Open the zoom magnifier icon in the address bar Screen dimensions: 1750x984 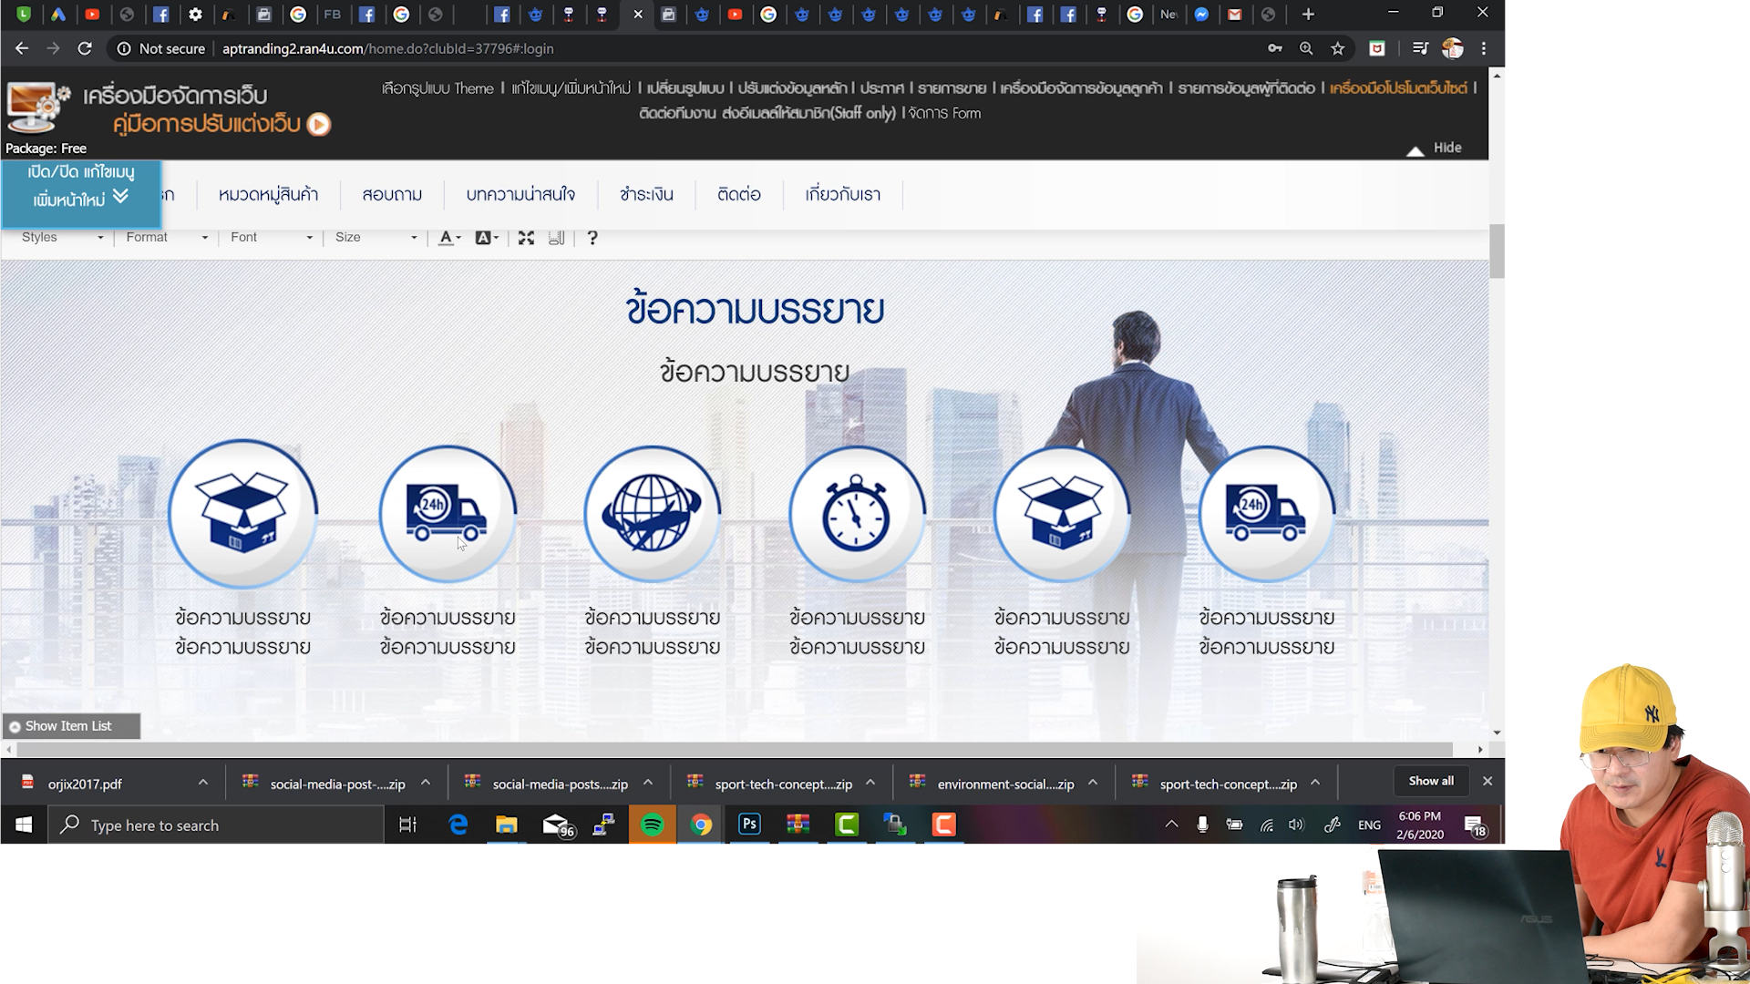coord(1306,48)
